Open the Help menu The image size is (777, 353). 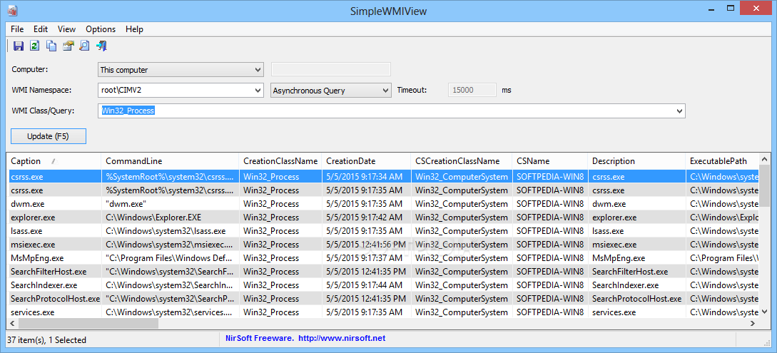pyautogui.click(x=134, y=29)
